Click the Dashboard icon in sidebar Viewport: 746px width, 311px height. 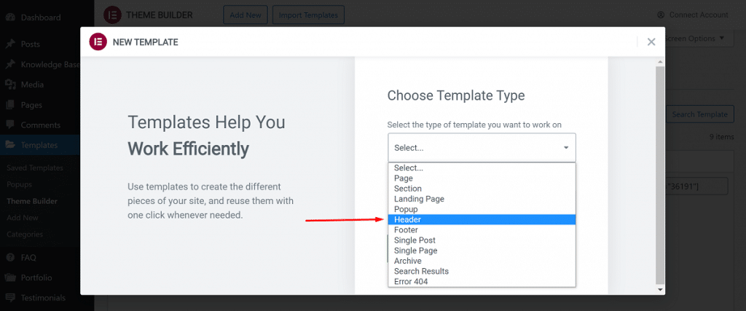[10, 15]
